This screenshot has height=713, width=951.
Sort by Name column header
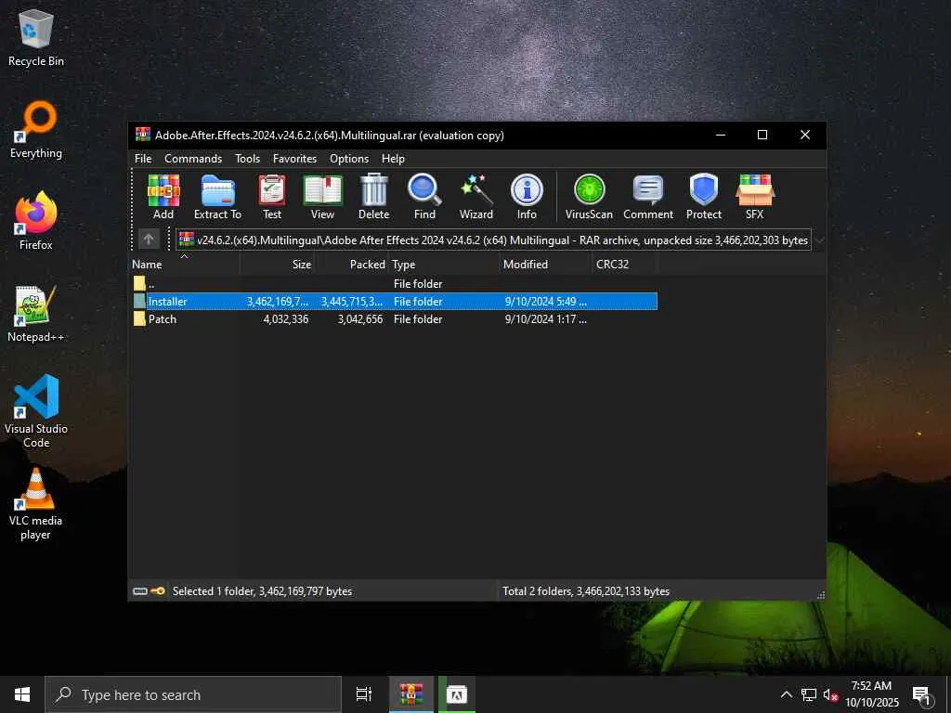click(185, 265)
